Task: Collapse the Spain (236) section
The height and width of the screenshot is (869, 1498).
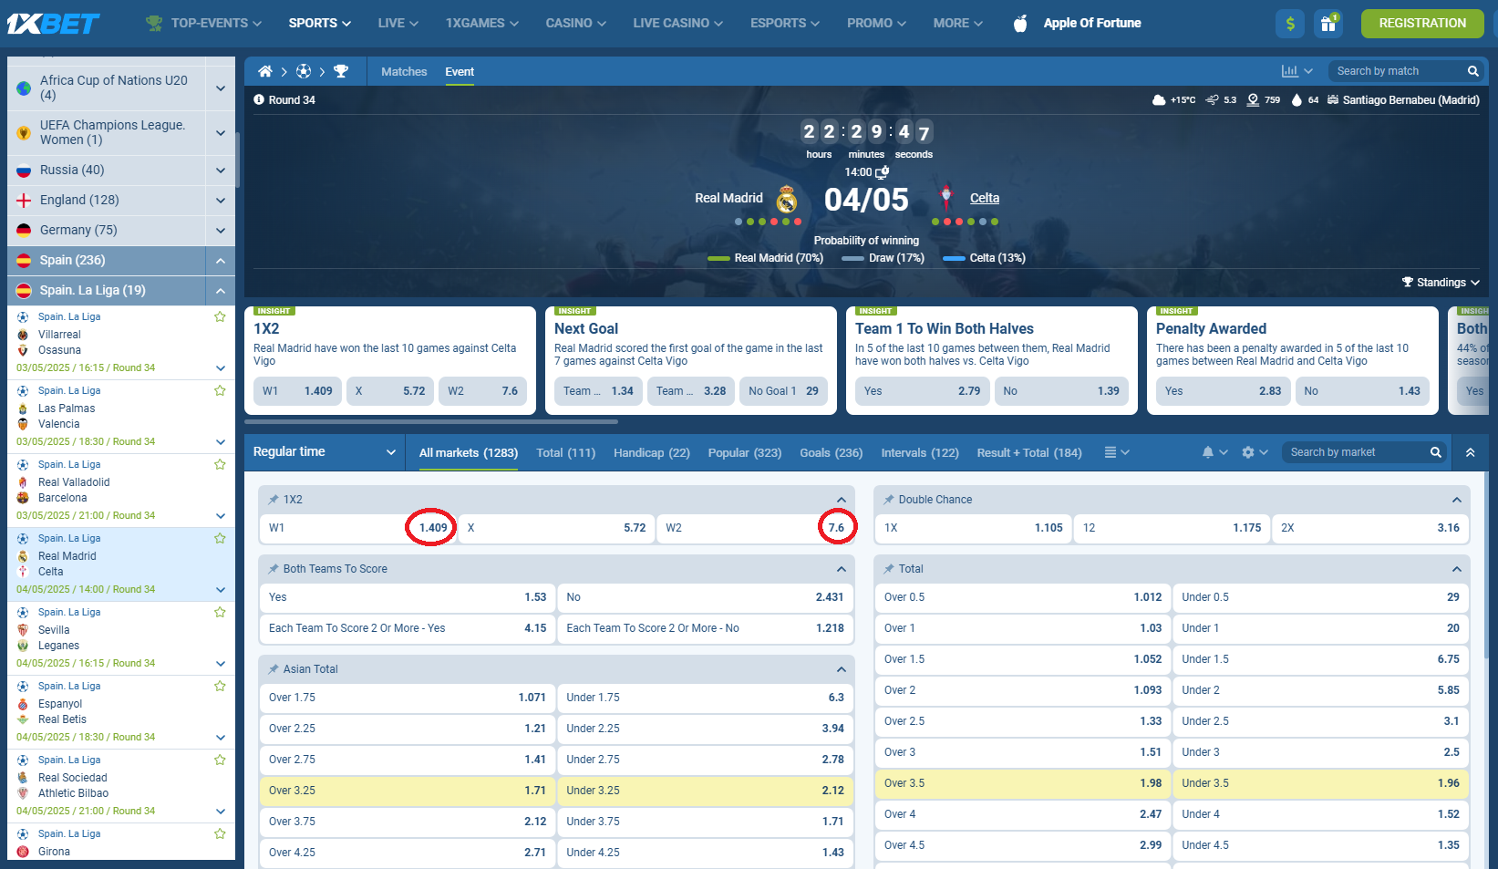Action: click(220, 261)
